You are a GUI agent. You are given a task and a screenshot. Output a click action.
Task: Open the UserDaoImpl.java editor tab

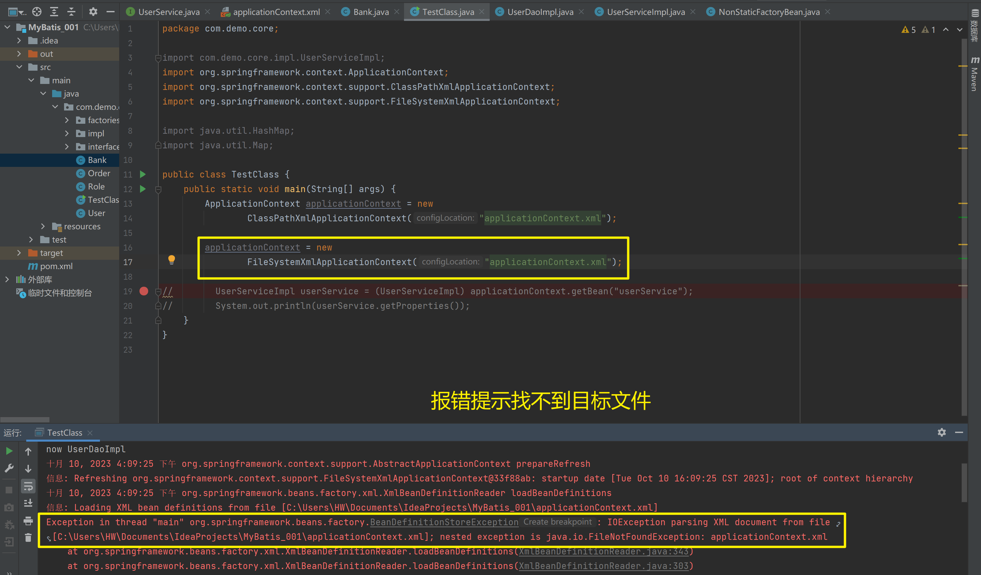(x=540, y=12)
